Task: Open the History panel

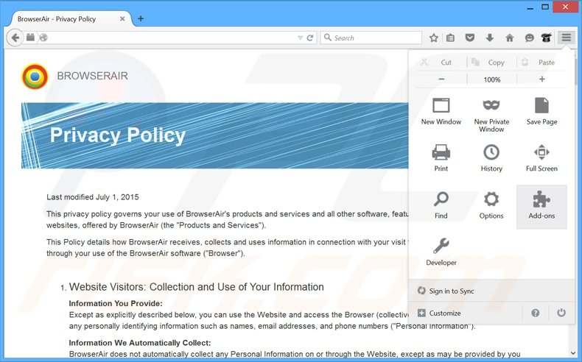Action: click(x=491, y=159)
